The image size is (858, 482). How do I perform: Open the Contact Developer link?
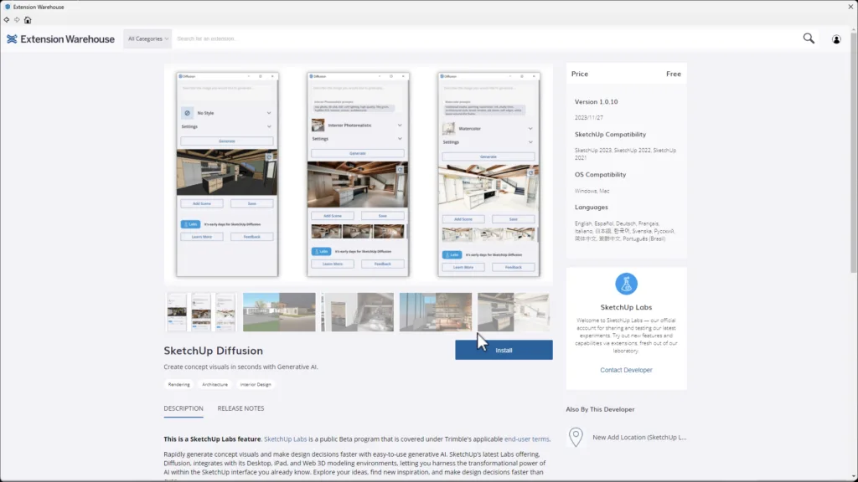click(626, 370)
